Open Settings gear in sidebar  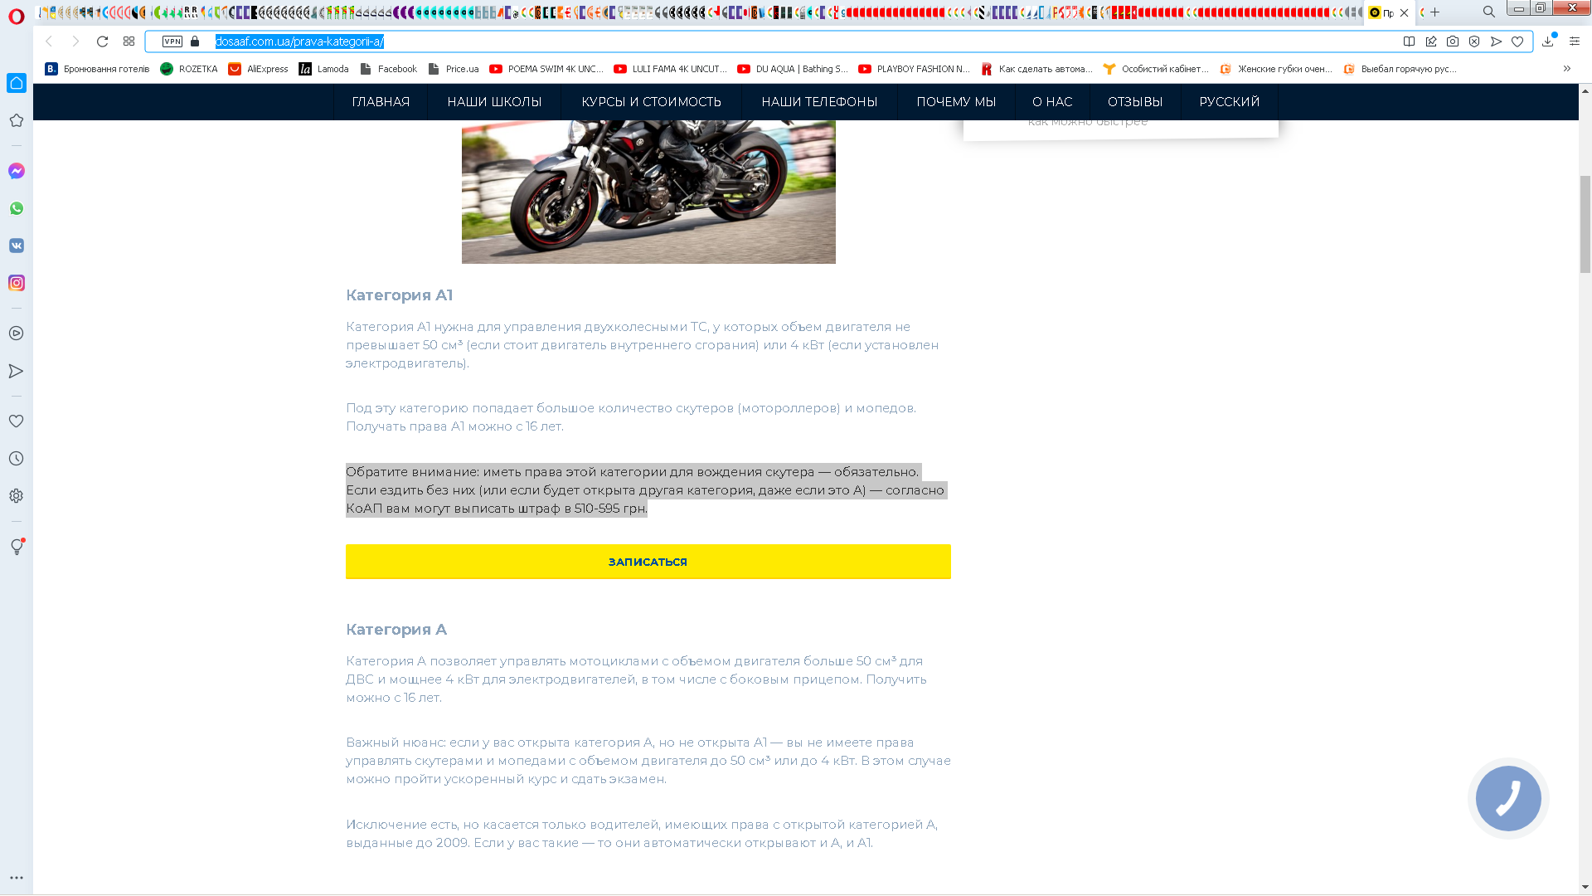point(17,496)
